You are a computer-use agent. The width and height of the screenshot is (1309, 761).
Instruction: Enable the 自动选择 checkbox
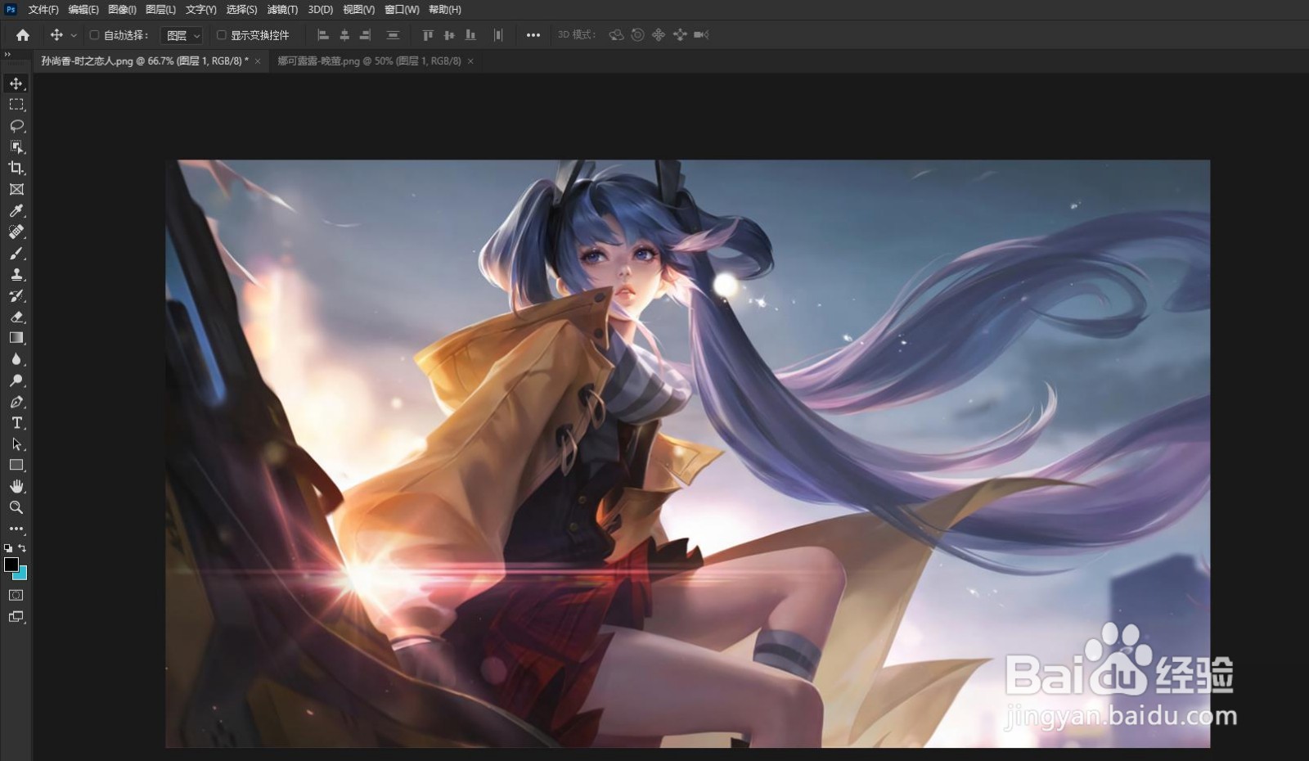pos(95,35)
